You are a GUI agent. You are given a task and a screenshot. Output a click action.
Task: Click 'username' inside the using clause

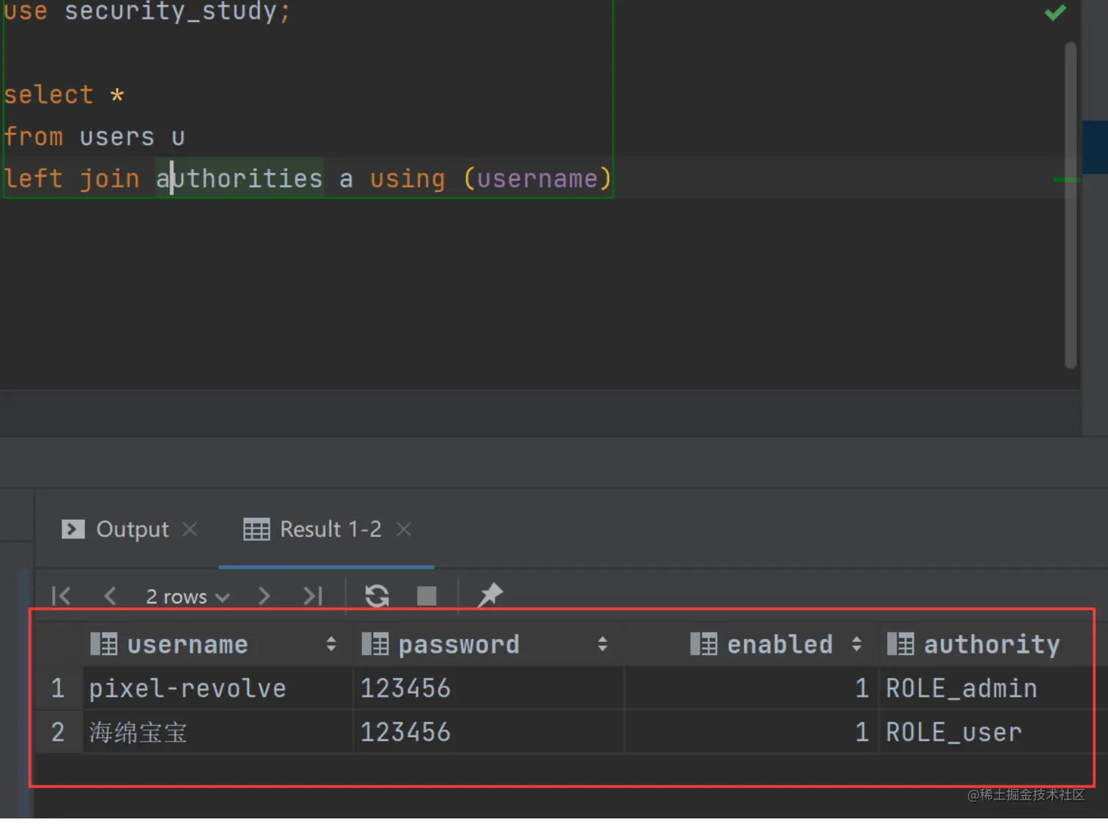pyautogui.click(x=537, y=178)
